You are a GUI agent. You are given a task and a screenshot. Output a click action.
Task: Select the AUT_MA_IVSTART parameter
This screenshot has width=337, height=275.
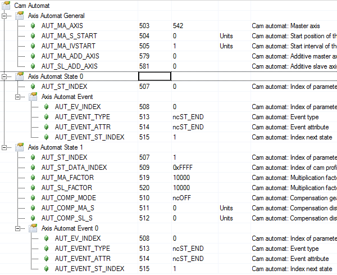pos(69,46)
